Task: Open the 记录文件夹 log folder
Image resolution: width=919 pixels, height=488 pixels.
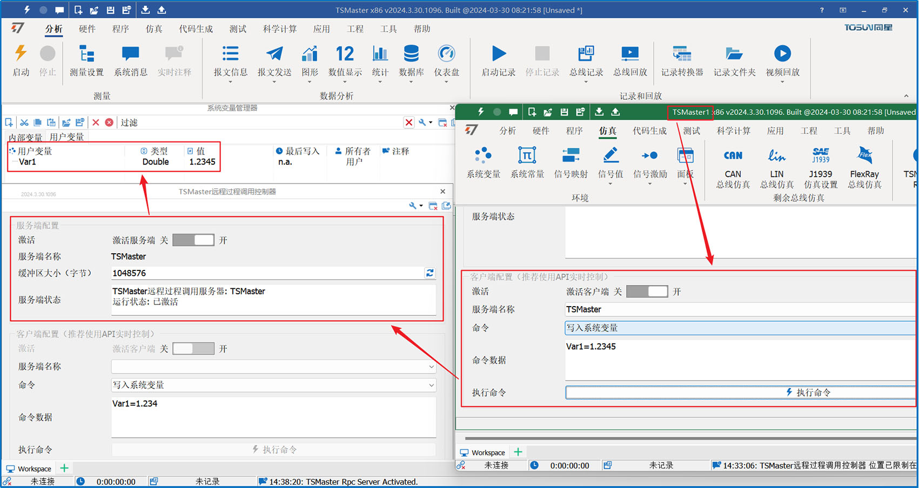Action: (x=734, y=60)
